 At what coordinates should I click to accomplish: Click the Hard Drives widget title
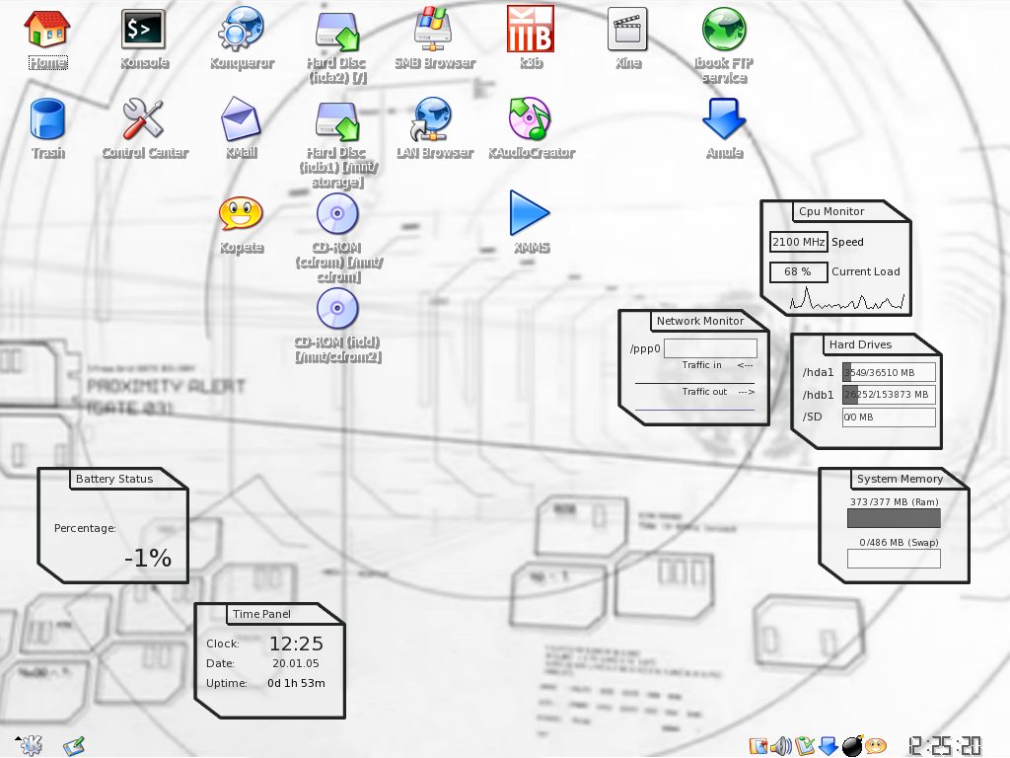tap(860, 344)
